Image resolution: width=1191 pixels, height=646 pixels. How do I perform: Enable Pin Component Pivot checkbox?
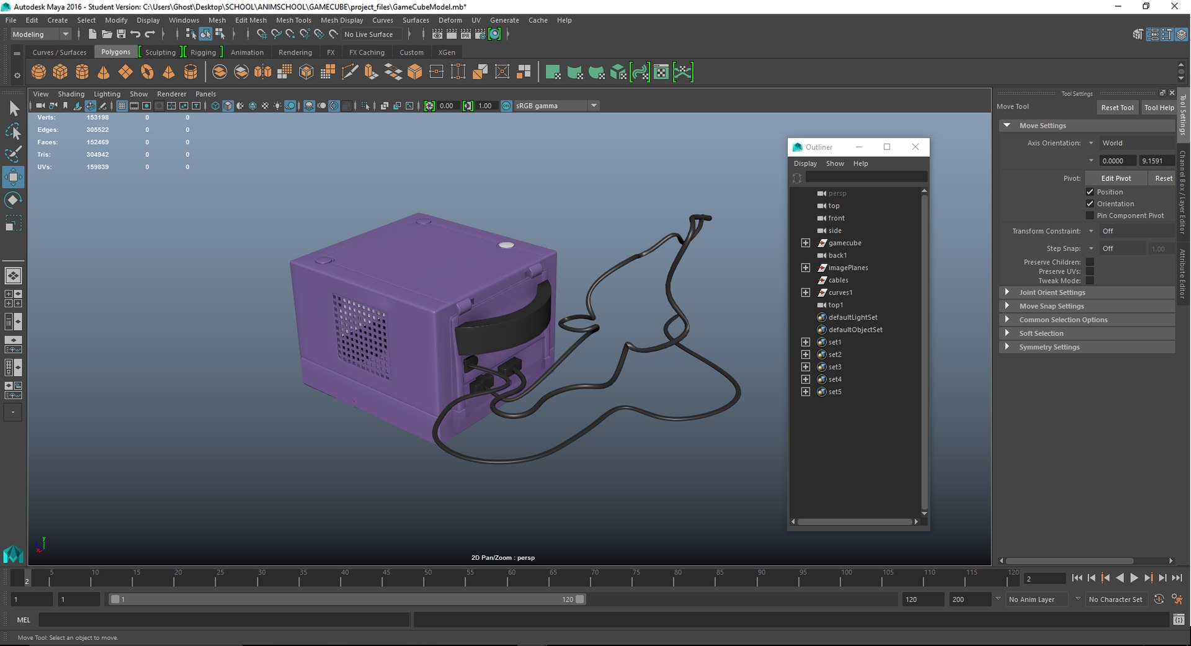click(x=1090, y=215)
